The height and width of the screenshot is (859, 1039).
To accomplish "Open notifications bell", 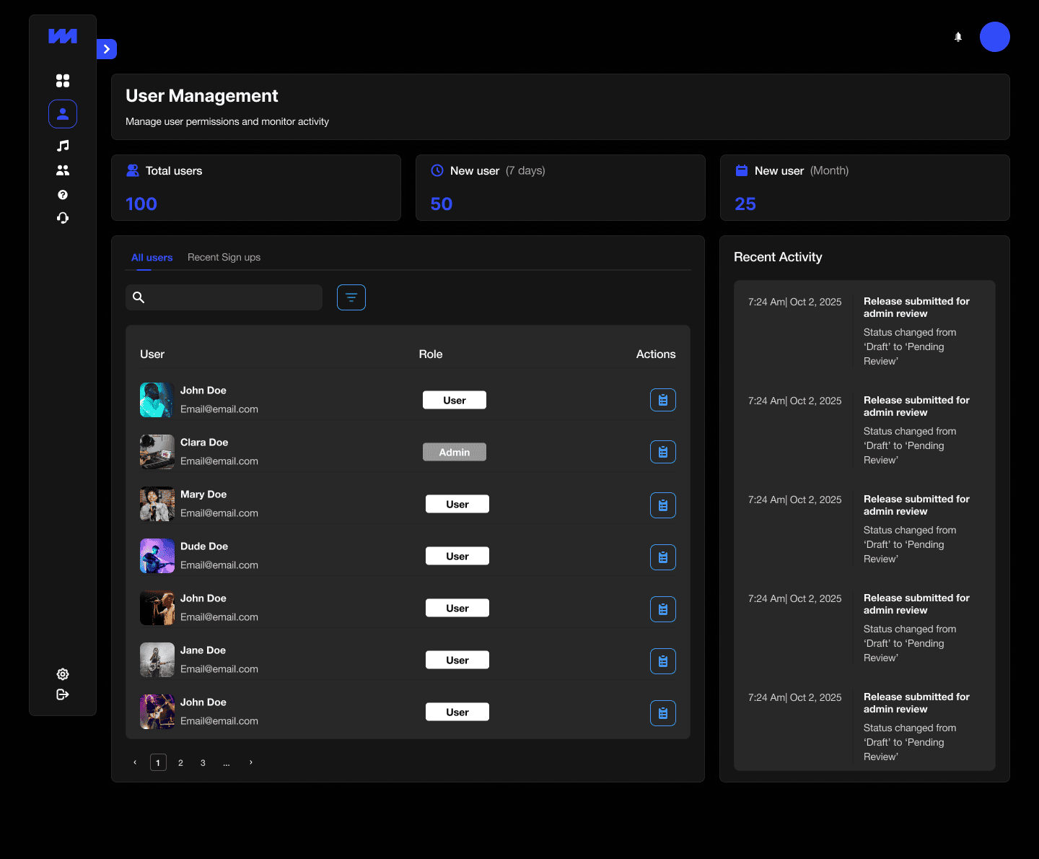I will click(958, 37).
